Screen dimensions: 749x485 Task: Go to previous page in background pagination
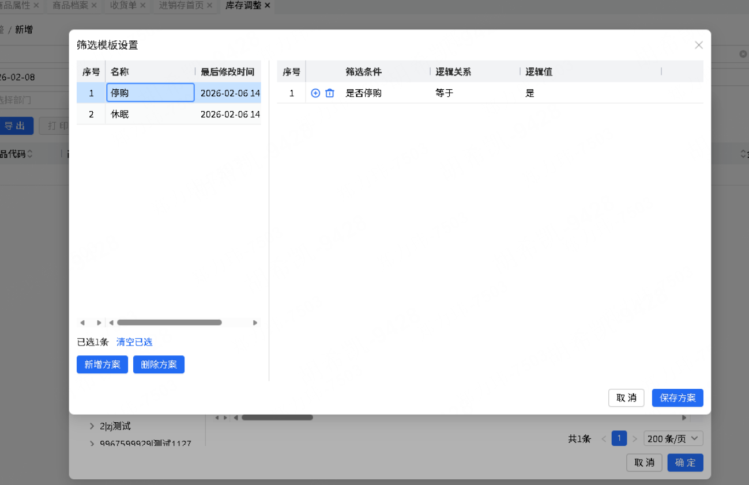(x=604, y=439)
